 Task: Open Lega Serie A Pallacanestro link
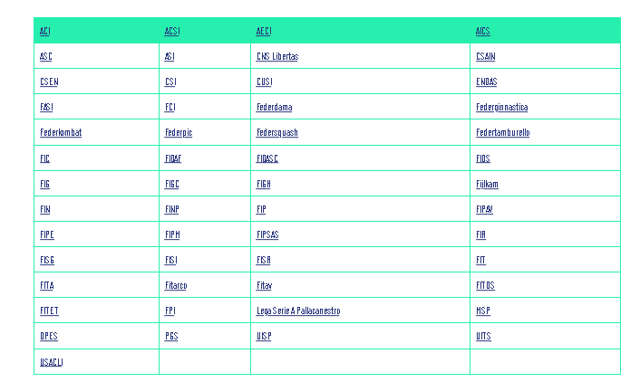[x=298, y=310]
